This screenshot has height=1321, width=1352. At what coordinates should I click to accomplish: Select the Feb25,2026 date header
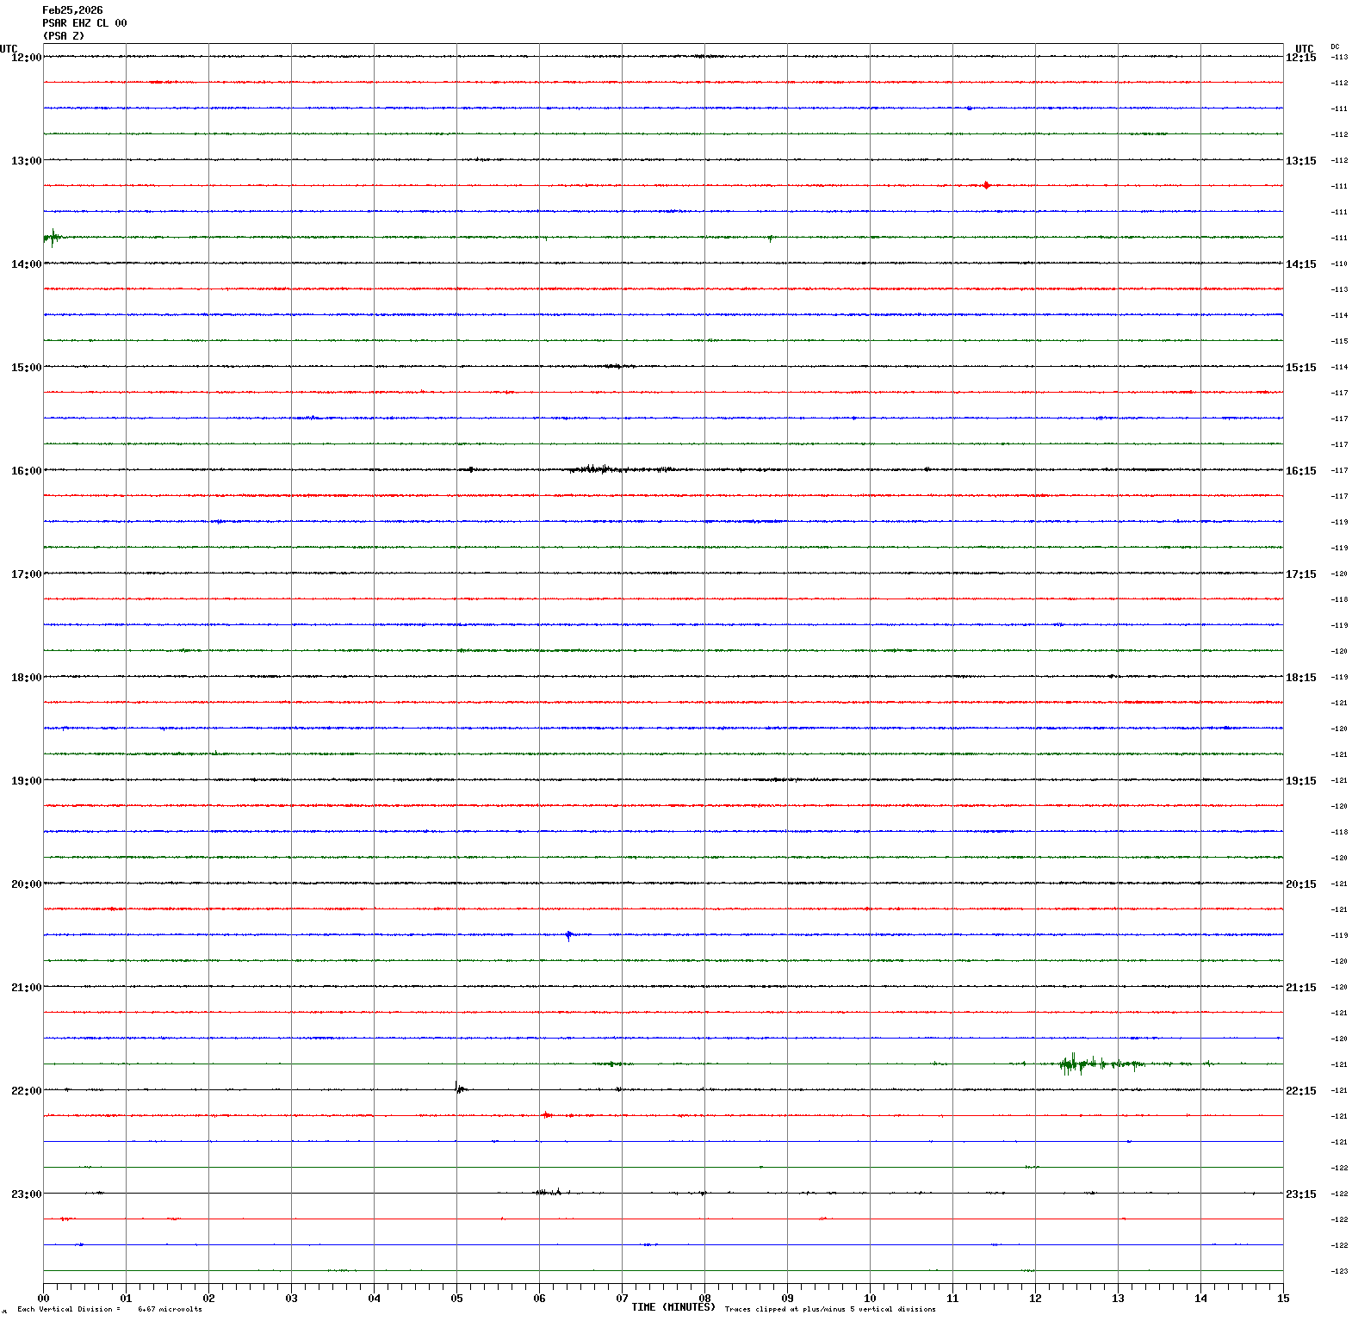(x=72, y=10)
